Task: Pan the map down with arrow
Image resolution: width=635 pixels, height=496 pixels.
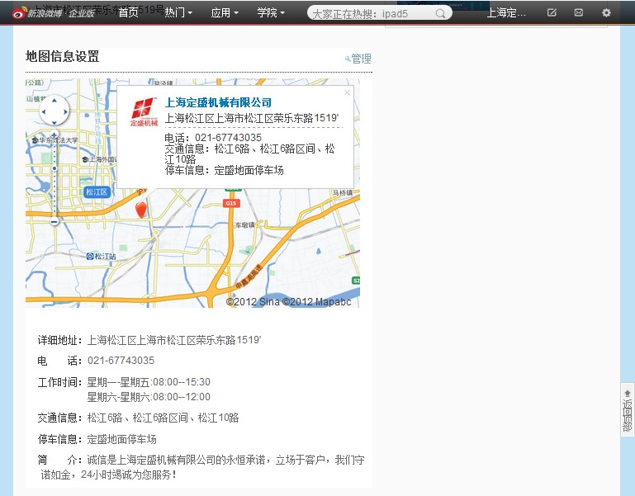Action: (54, 122)
